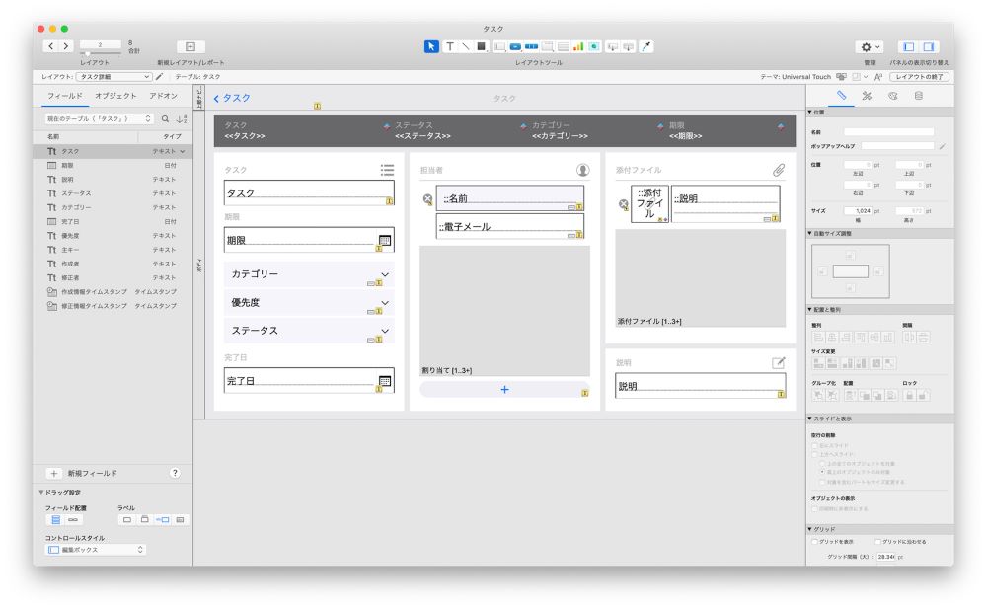Click the 名前 field in Inspector
This screenshot has width=987, height=609.
888,131
